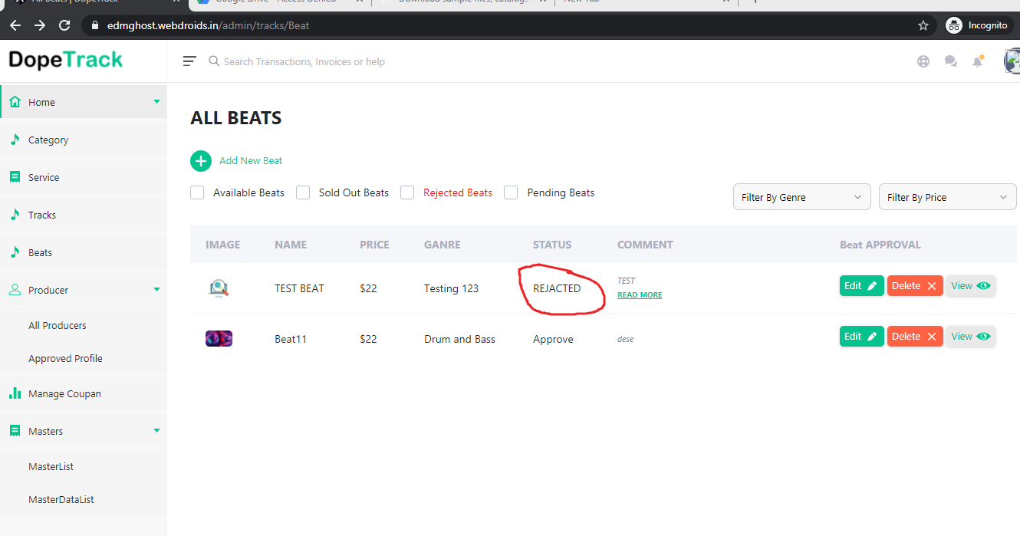Viewport: 1020px width, 536px height.
Task: Click the search magnifier icon
Action: pos(214,61)
